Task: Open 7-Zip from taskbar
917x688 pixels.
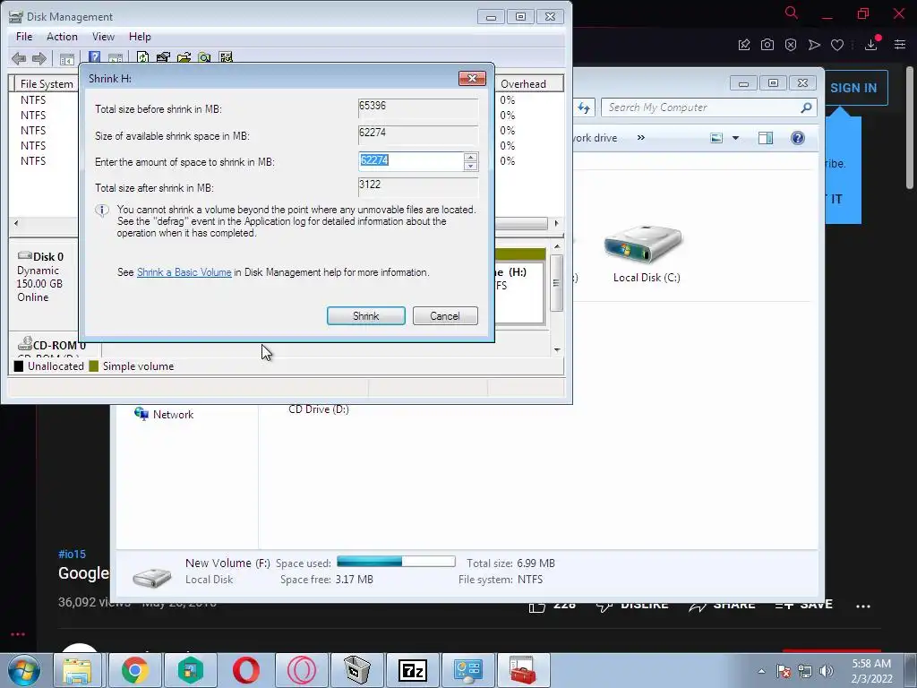Action: [x=412, y=670]
